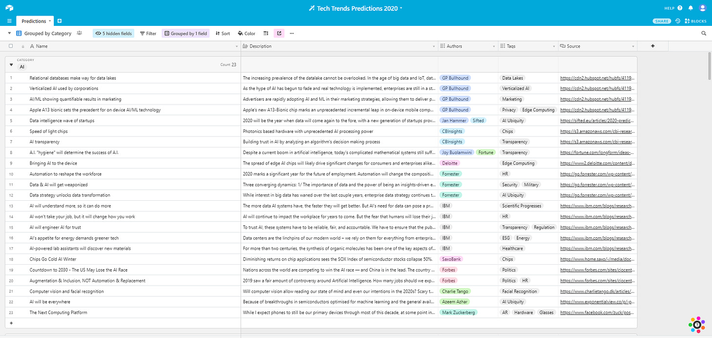This screenshot has height=338, width=712.
Task: Select the Deloitte author chip
Action: point(449,163)
